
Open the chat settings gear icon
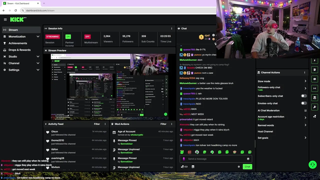[239, 167]
